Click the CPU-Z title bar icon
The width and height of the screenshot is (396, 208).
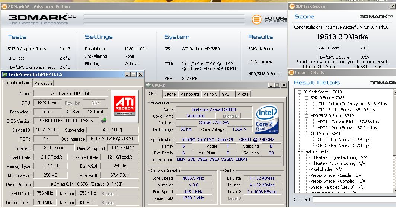point(148,85)
